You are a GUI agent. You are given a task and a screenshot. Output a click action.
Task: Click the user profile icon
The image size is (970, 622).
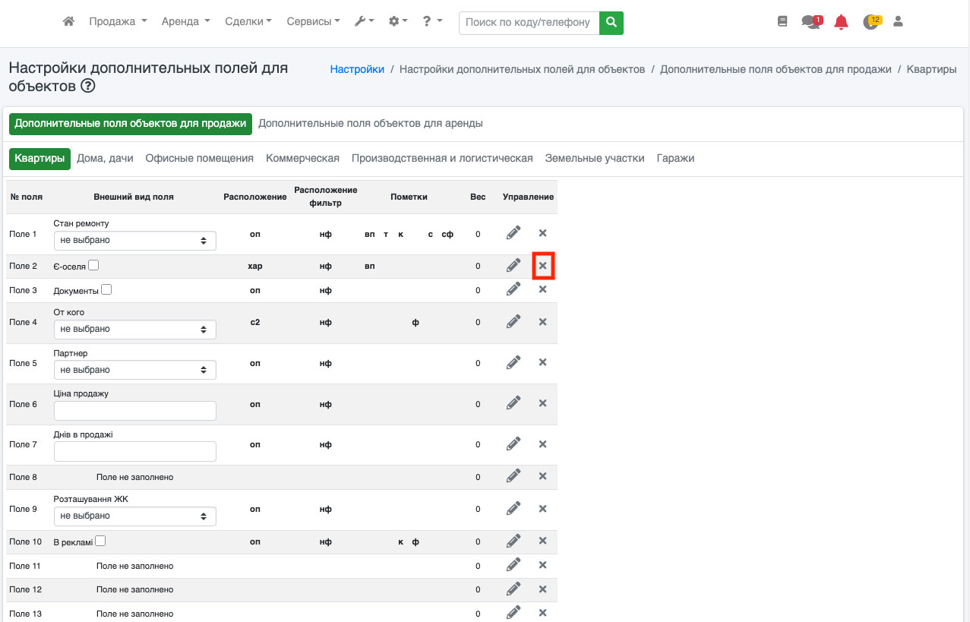point(898,22)
